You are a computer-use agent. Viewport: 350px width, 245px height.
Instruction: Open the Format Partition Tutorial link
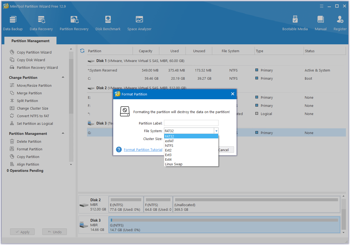click(x=143, y=150)
